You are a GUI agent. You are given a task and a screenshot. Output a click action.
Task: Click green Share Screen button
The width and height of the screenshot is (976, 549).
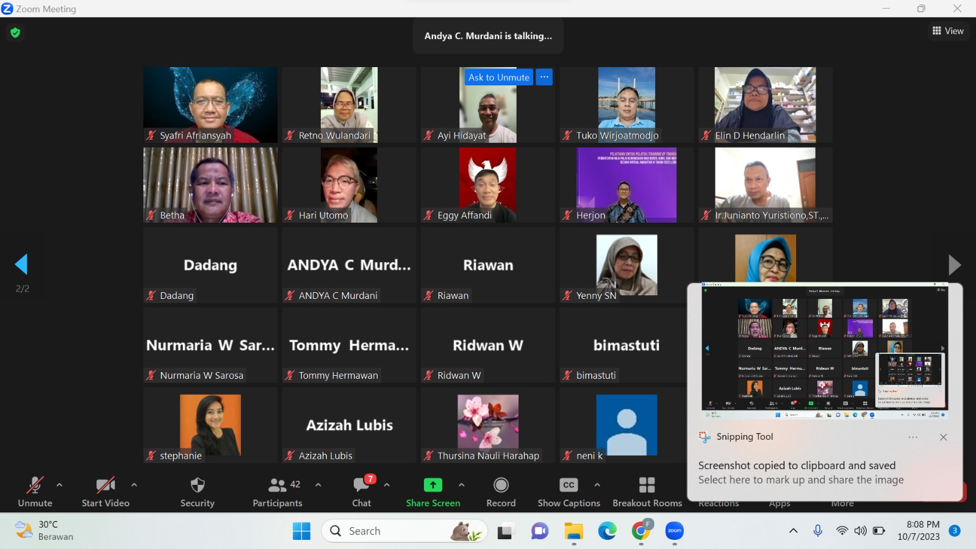[433, 492]
